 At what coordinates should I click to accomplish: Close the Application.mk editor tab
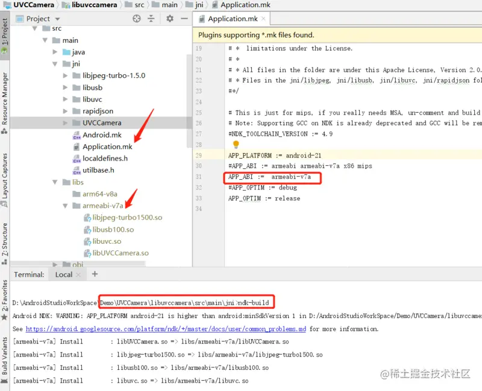pyautogui.click(x=263, y=19)
